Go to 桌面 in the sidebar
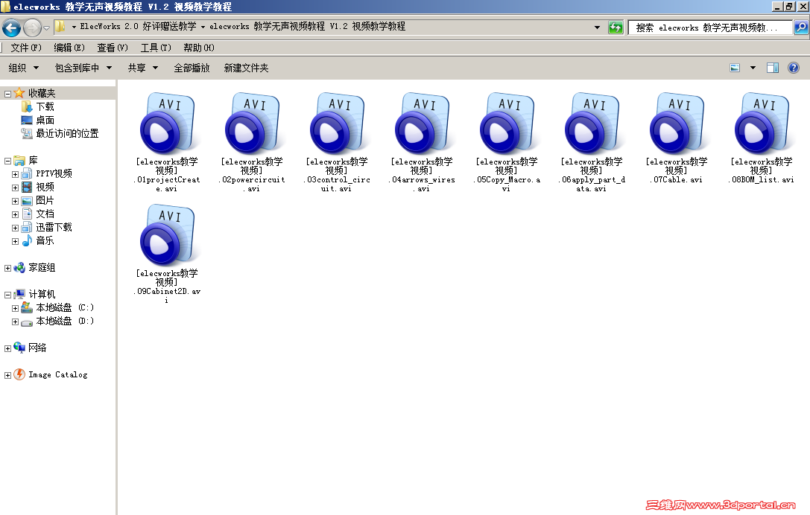This screenshot has height=515, width=810. (x=45, y=121)
